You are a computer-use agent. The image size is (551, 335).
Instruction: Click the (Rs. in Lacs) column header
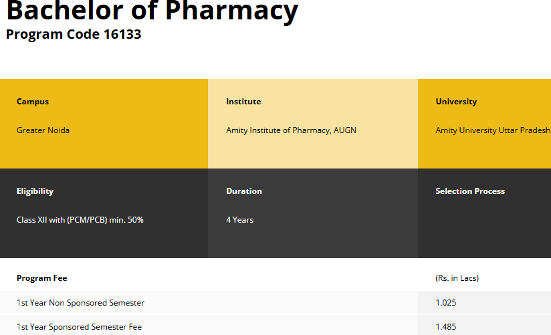[x=457, y=278]
